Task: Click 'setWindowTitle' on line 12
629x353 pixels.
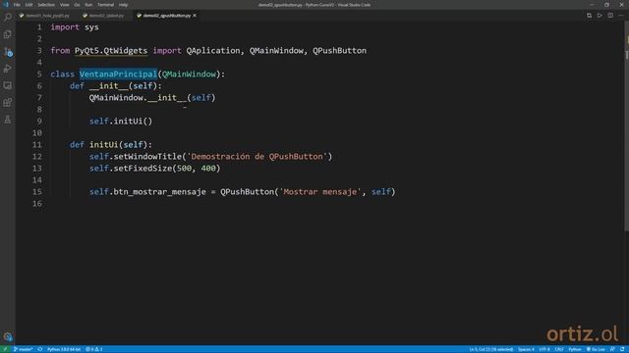Action: click(x=147, y=157)
